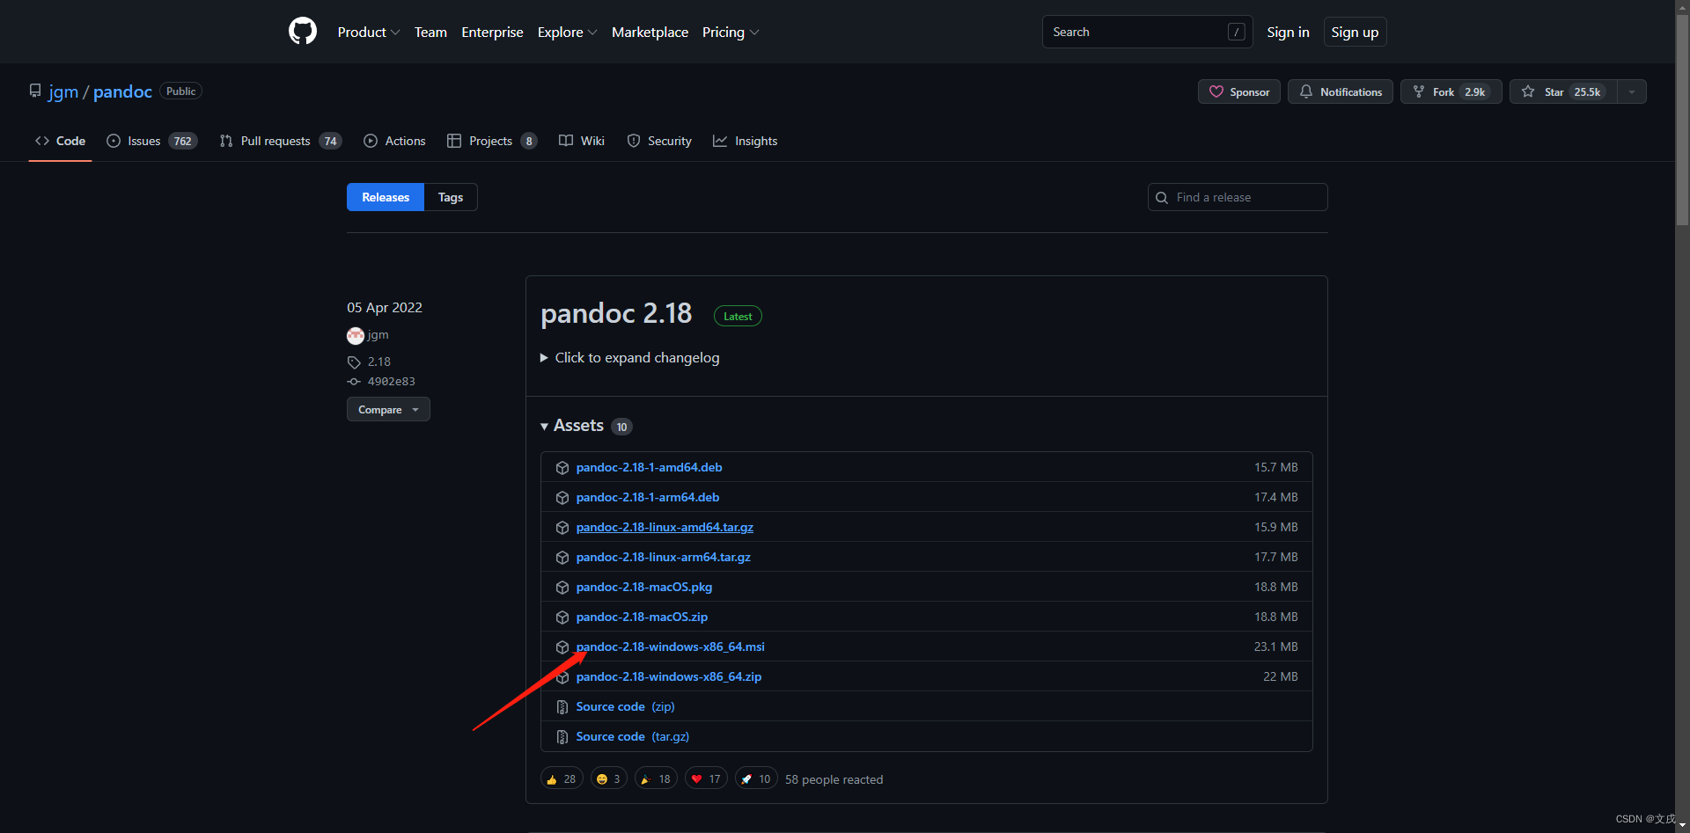This screenshot has width=1690, height=833.
Task: Open the star lists dropdown arrow
Action: point(1632,91)
